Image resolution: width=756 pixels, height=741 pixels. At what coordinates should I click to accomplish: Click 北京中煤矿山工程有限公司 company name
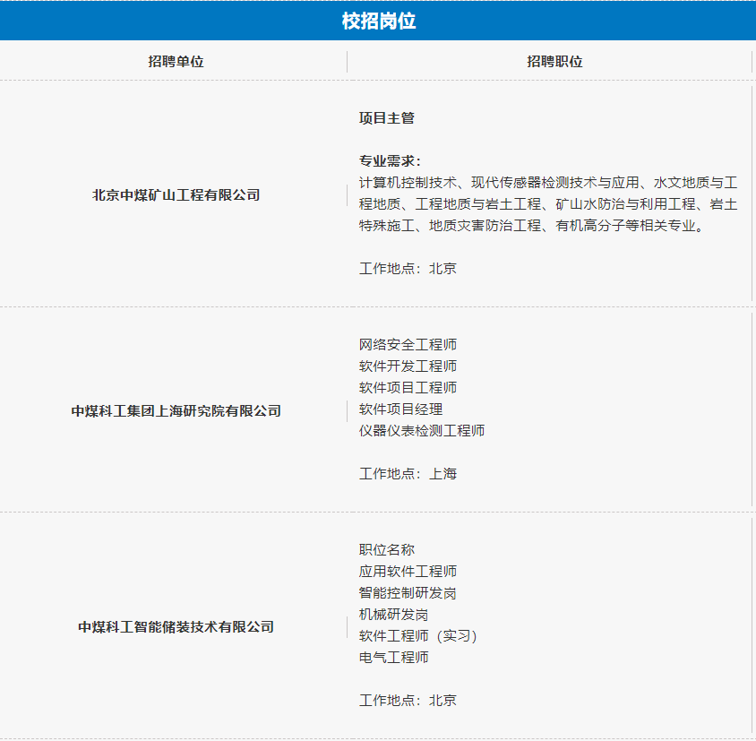[176, 195]
